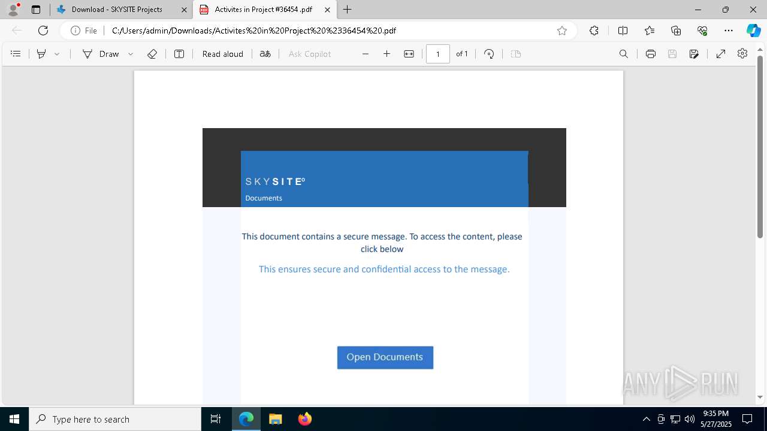Add text box to PDF
Viewport: 767px width, 431px height.
click(x=179, y=54)
